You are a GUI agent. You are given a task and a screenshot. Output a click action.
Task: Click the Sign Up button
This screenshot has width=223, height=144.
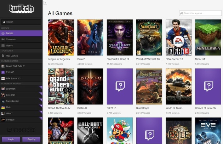tap(32, 139)
